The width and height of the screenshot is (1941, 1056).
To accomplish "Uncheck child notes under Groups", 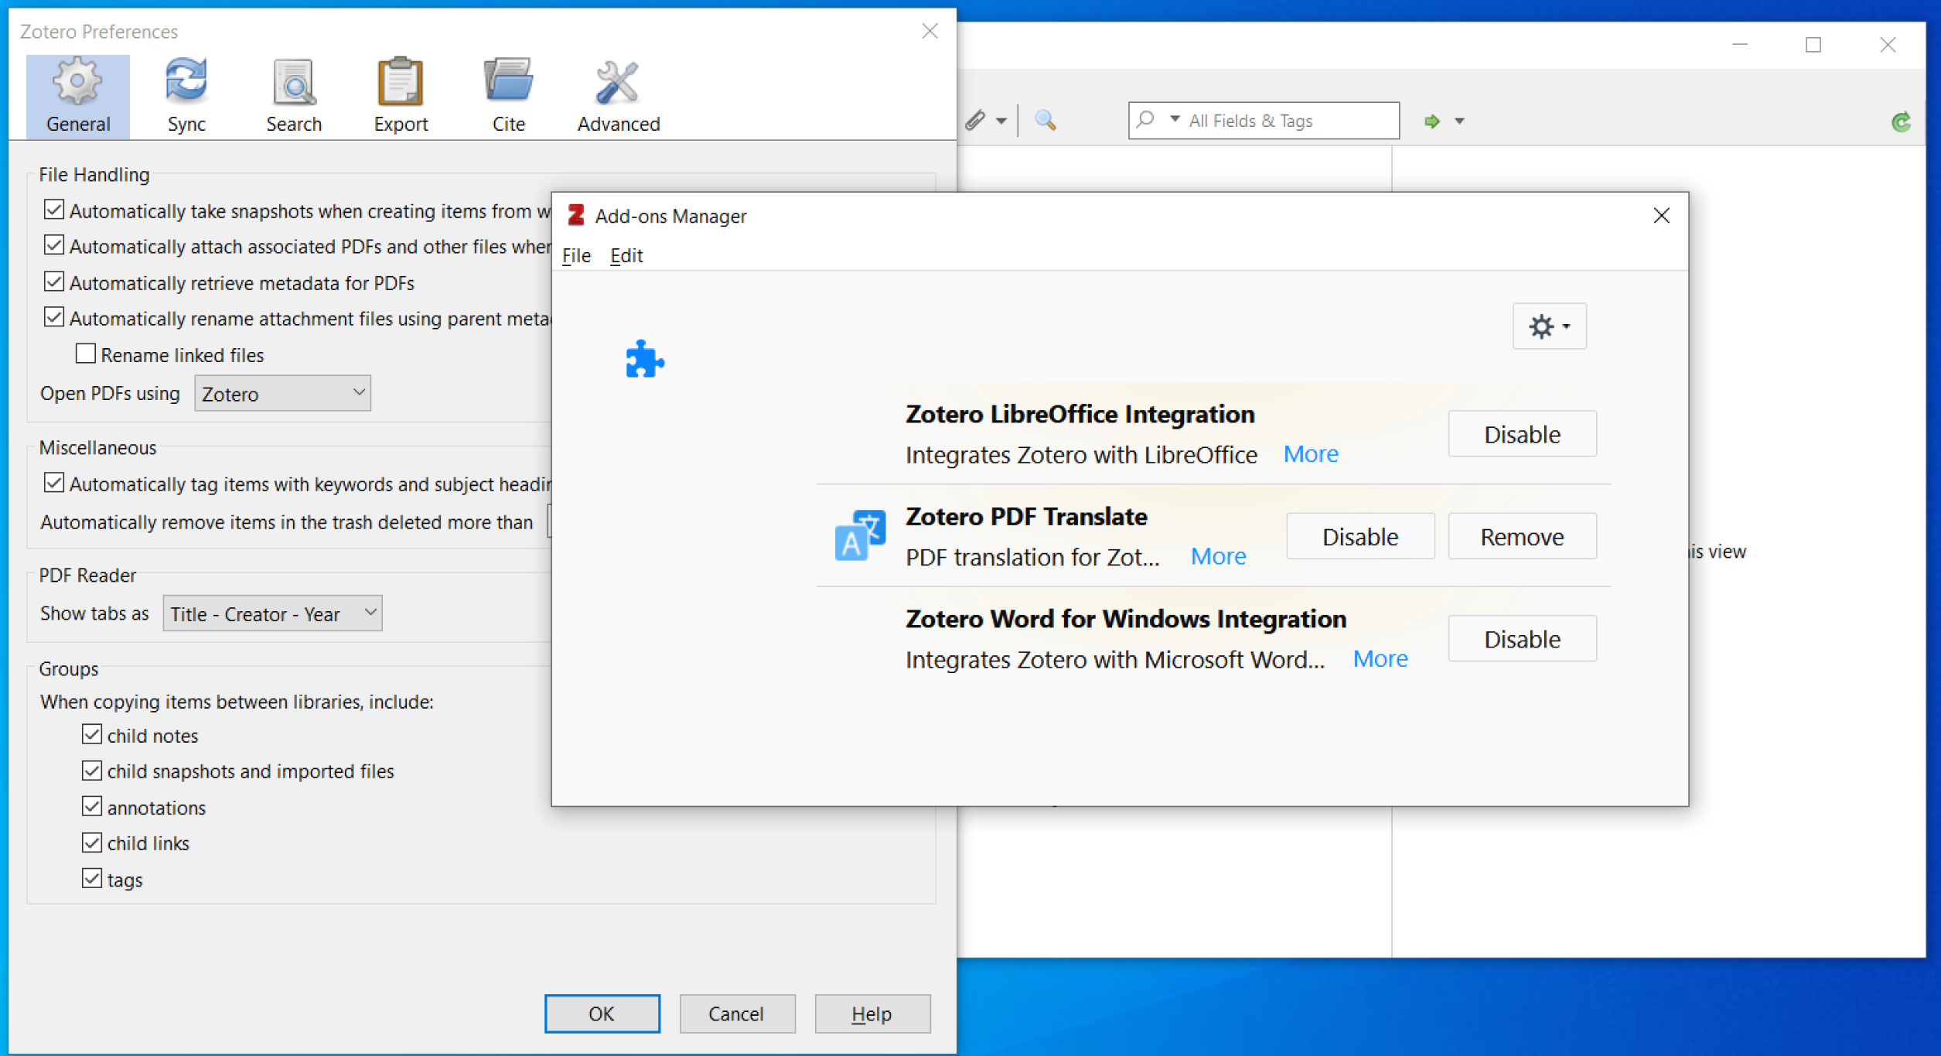I will 92,733.
